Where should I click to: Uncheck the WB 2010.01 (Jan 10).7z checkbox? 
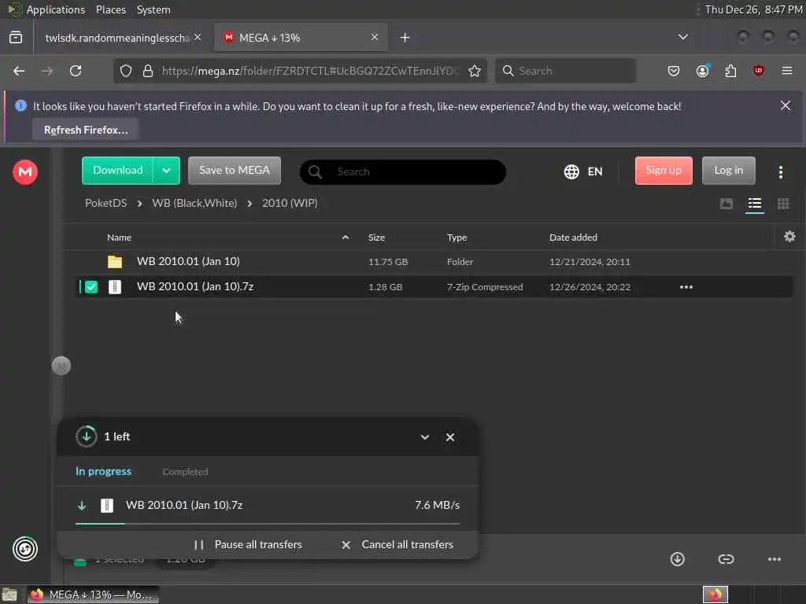pos(91,287)
